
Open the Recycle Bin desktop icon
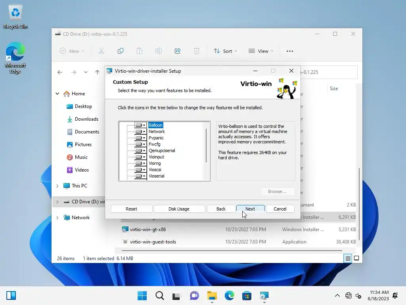click(15, 17)
